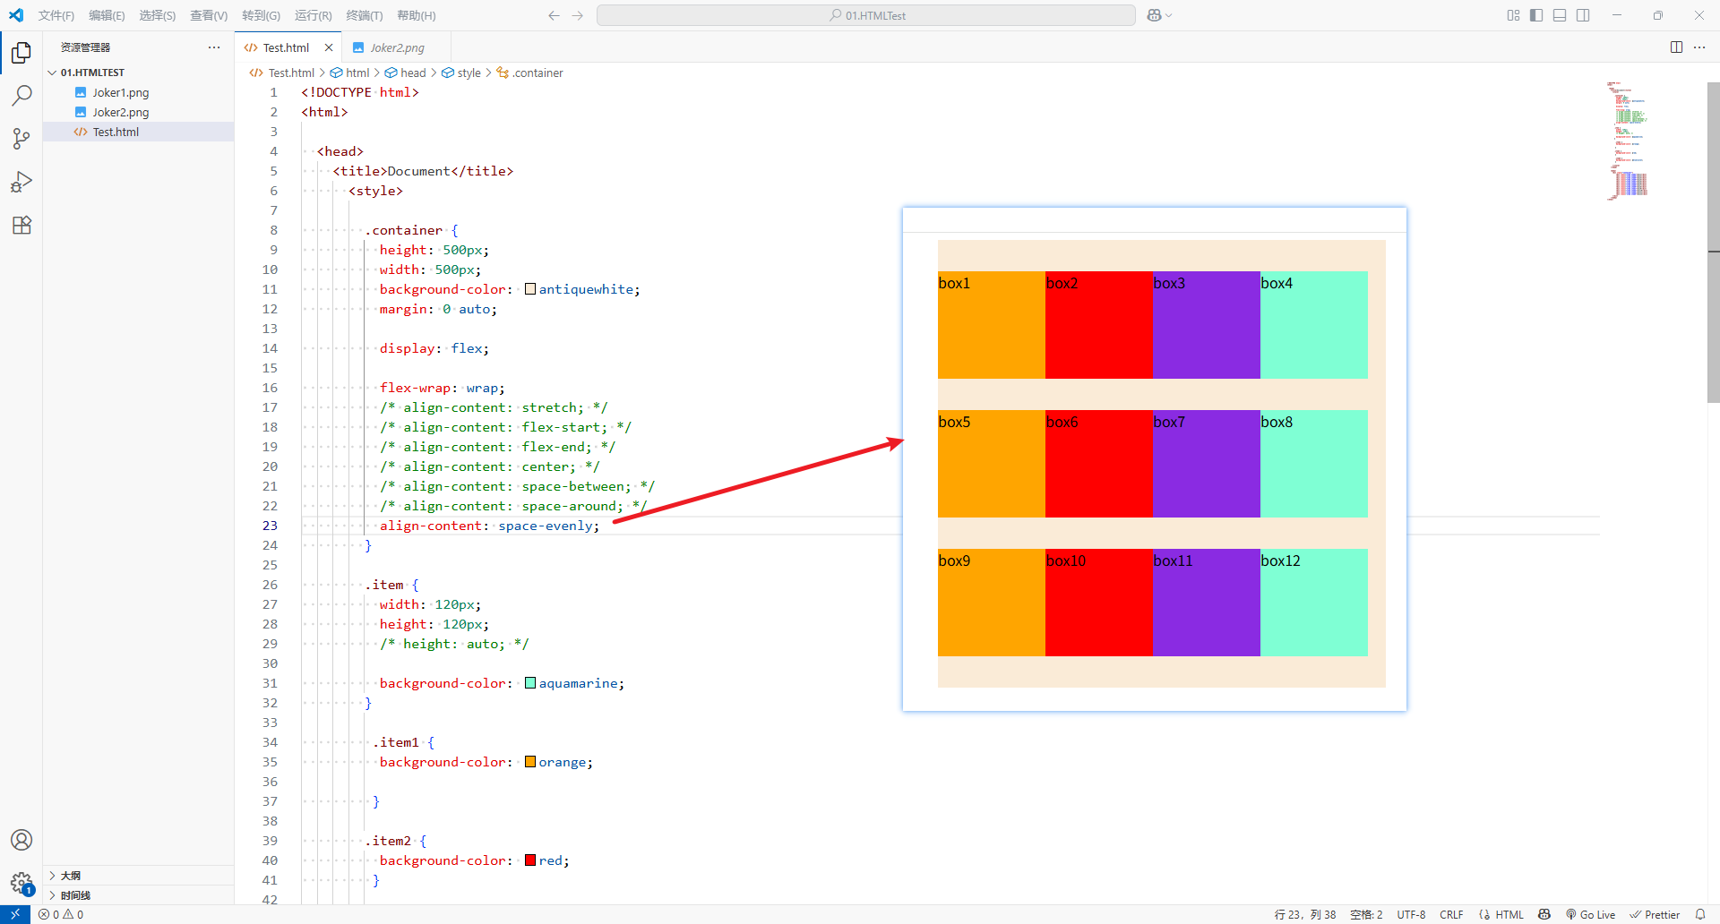Go forward using the right arrow
This screenshot has height=924, width=1720.
(578, 15)
